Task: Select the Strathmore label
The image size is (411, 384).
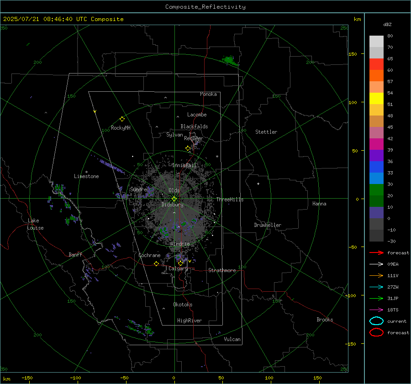Action: 222,270
